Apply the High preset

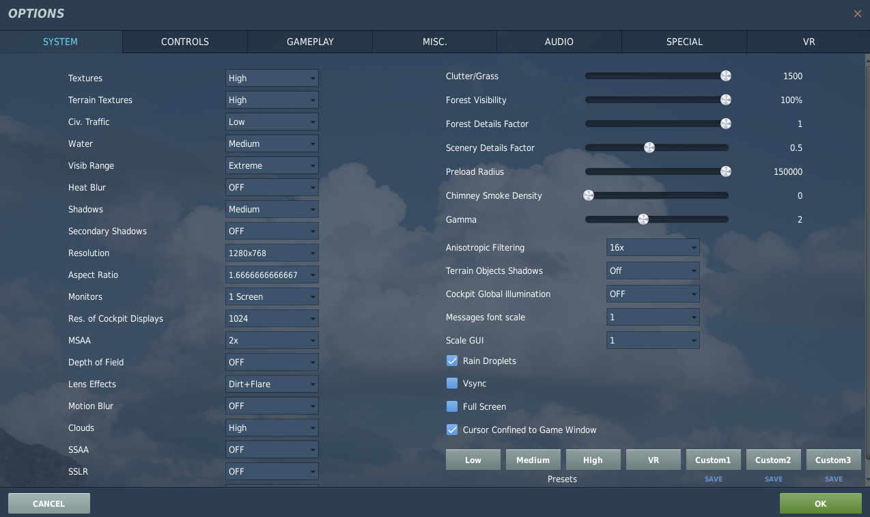[593, 460]
